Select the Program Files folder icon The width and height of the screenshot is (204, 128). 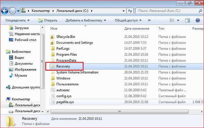click(x=53, y=55)
